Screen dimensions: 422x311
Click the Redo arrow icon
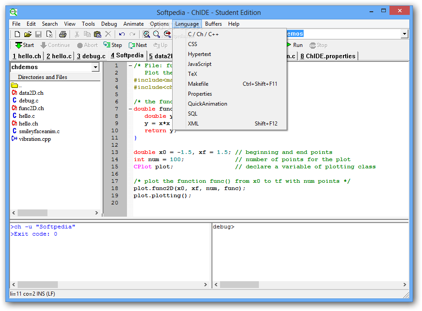(132, 34)
